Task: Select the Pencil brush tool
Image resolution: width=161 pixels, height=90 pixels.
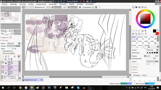Action: [x=135, y=38]
